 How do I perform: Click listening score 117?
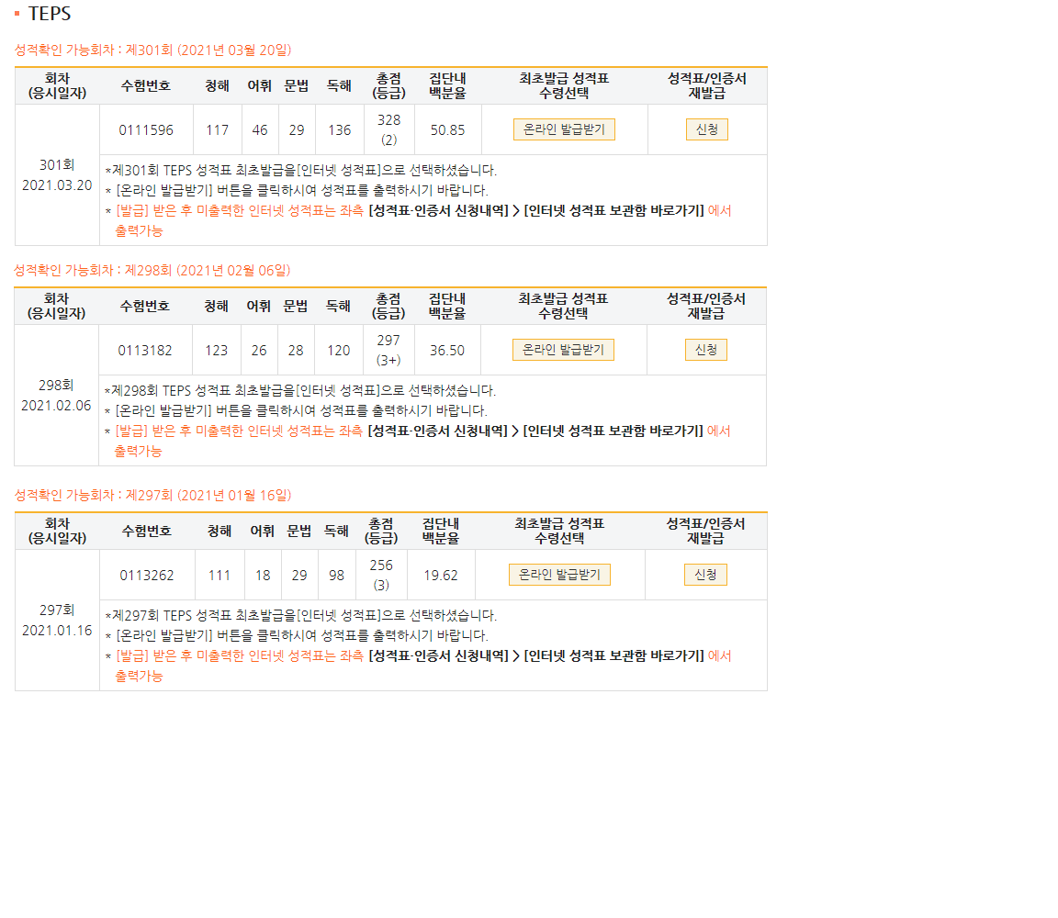coord(218,130)
